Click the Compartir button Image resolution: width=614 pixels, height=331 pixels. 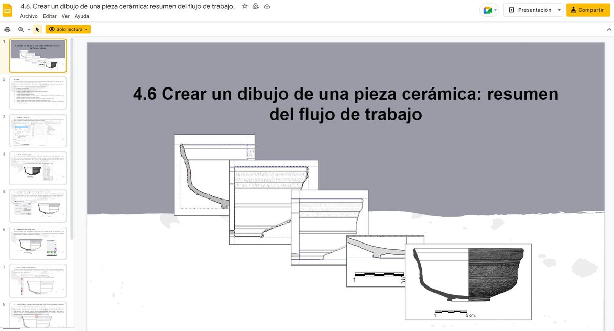[x=587, y=9]
